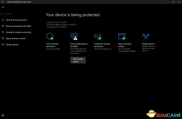Click 'Manage how your family uses their devices' text
This screenshot has height=119, width=182.
(x=149, y=48)
